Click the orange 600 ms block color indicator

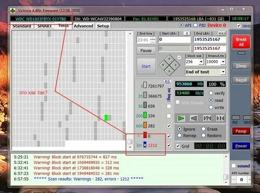[145, 126]
